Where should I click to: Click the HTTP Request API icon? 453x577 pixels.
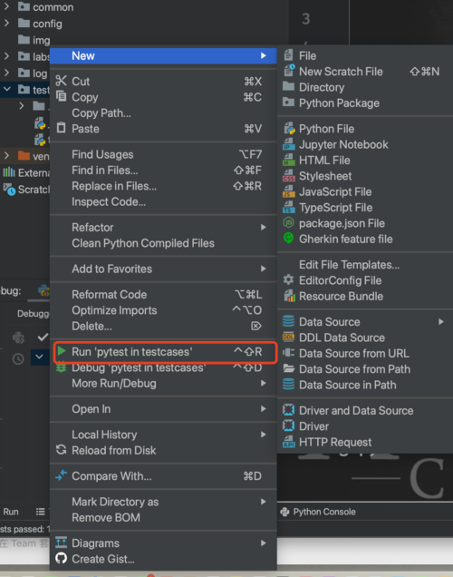[289, 442]
